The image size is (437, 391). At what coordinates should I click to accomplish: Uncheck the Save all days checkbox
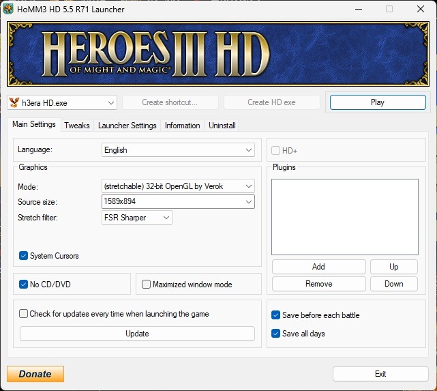click(x=275, y=334)
